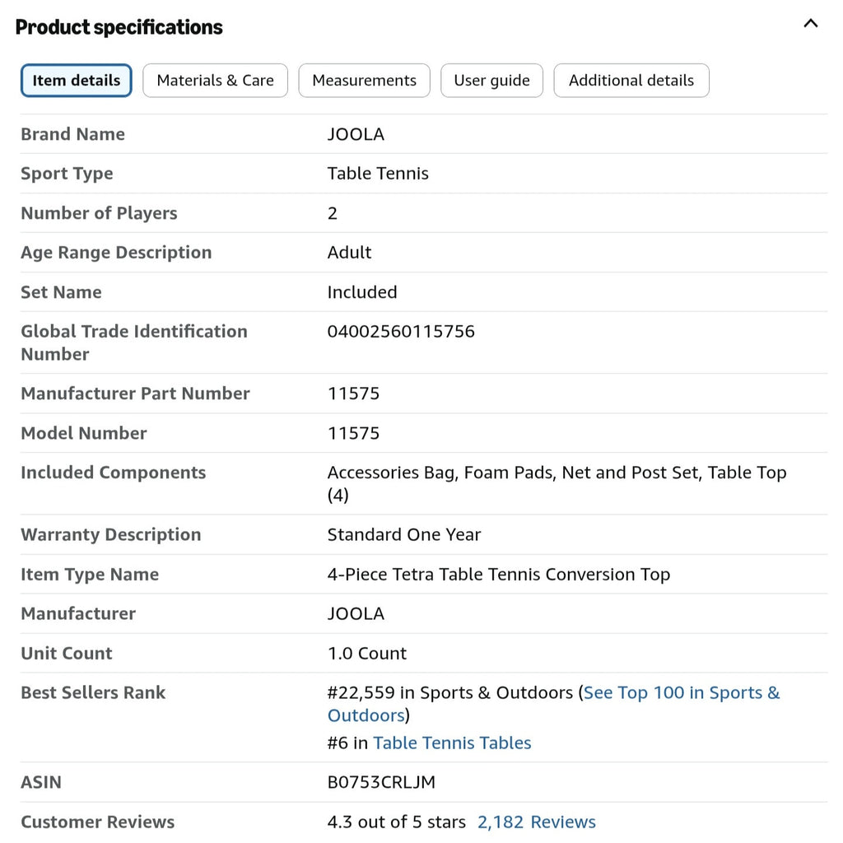The width and height of the screenshot is (843, 843).
Task: Click the Global Trade Identification Number label
Action: (134, 342)
